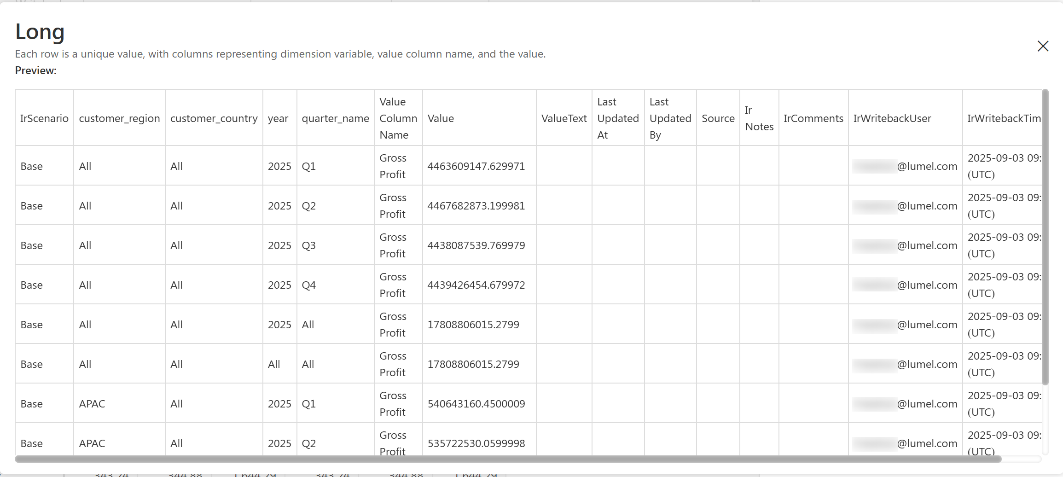This screenshot has width=1063, height=477.
Task: Click the quarter_name column header
Action: click(x=335, y=118)
